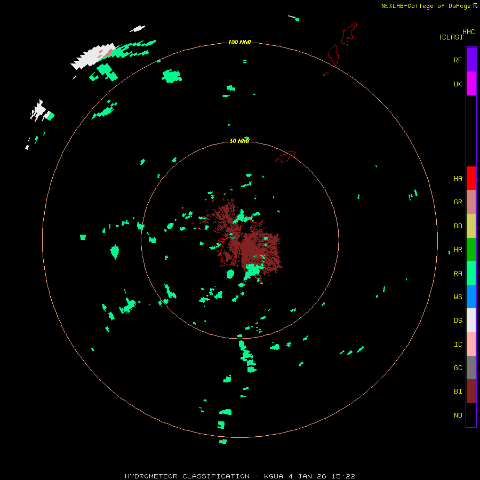The height and width of the screenshot is (480, 480).
Task: Click the GC gray legend swatch
Action: click(471, 367)
